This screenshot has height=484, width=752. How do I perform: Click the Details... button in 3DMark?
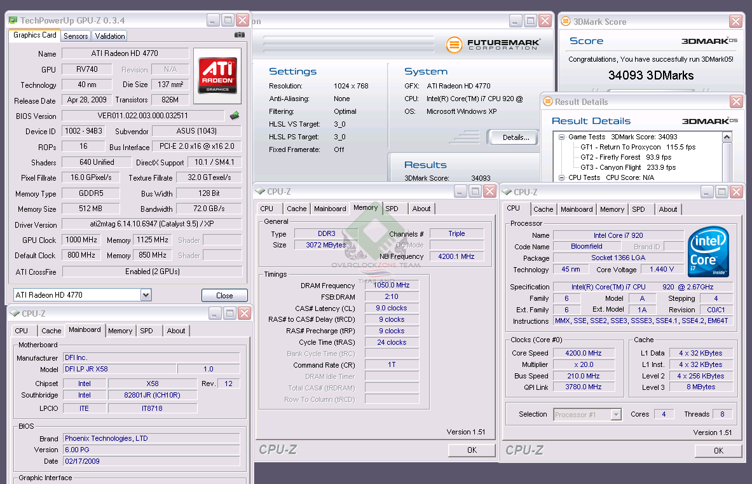(x=513, y=137)
